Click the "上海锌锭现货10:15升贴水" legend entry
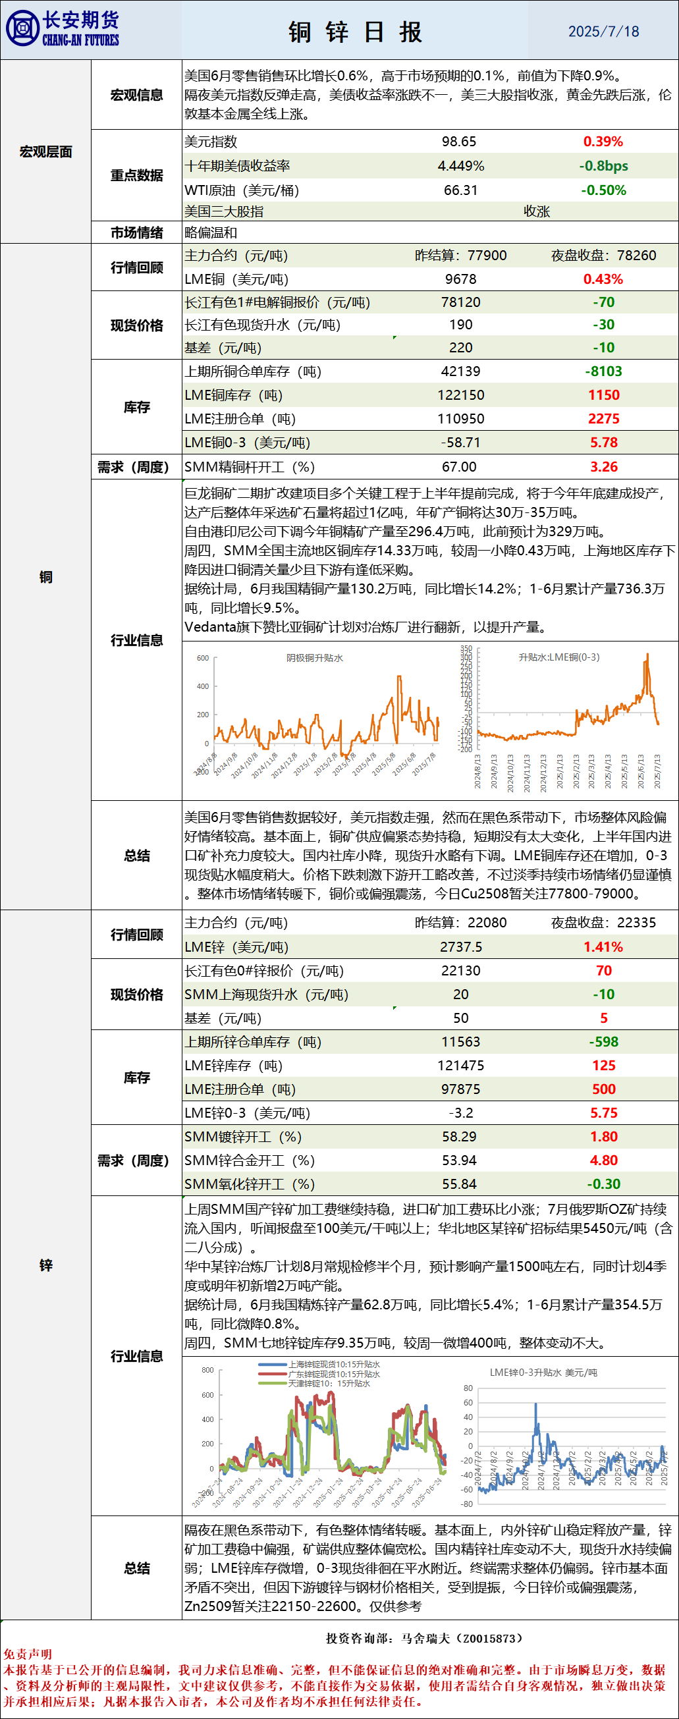The image size is (679, 1719). (x=320, y=1365)
